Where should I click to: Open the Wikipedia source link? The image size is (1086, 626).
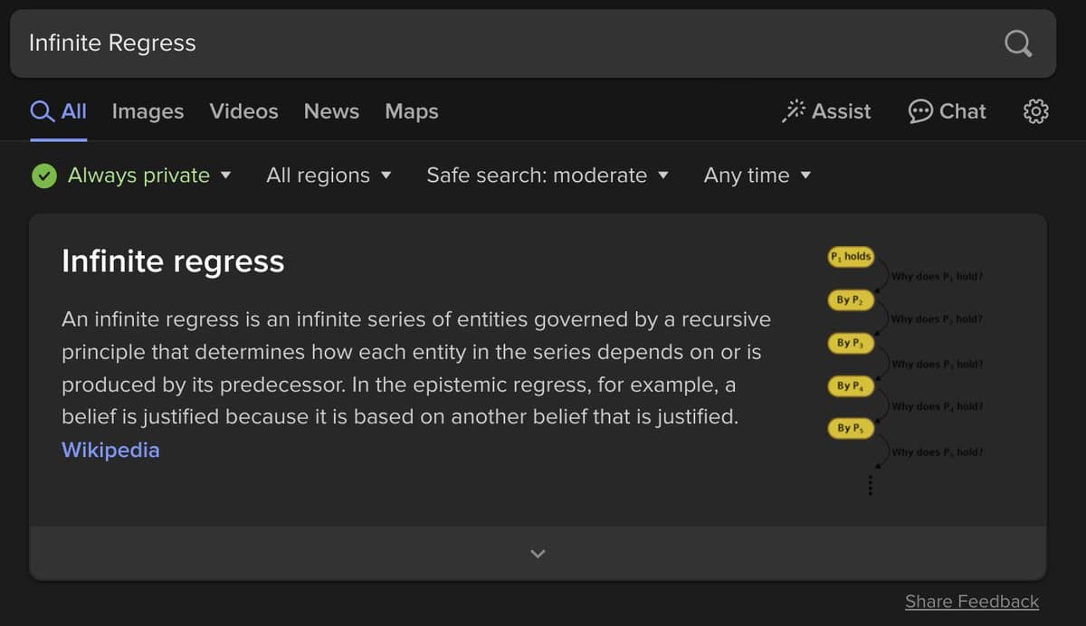(110, 450)
